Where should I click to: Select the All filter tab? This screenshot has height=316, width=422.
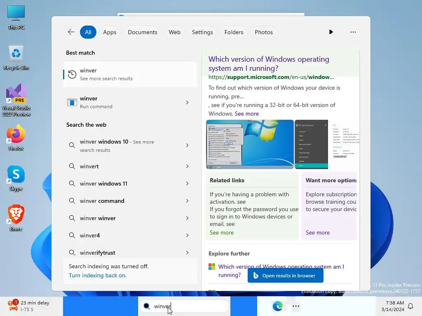coord(88,32)
